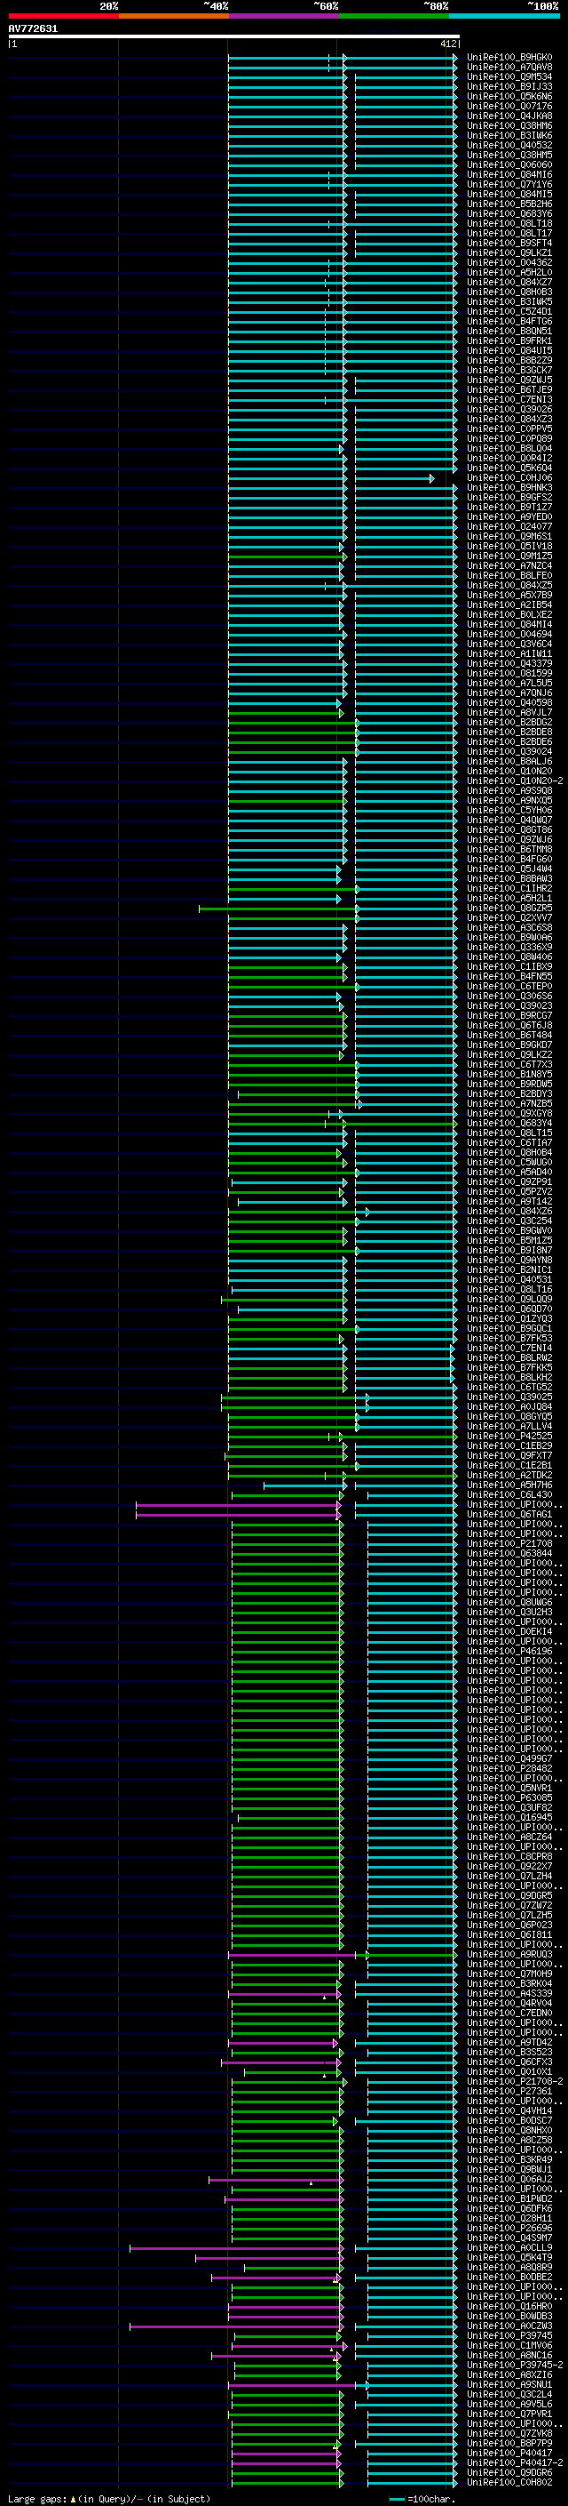Open UniRef100_Q10N20-2 isoform hit
The image size is (568, 2506).
pos(515,781)
